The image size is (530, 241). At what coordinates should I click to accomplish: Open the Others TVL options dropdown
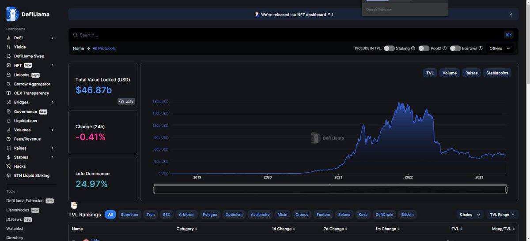pyautogui.click(x=500, y=48)
